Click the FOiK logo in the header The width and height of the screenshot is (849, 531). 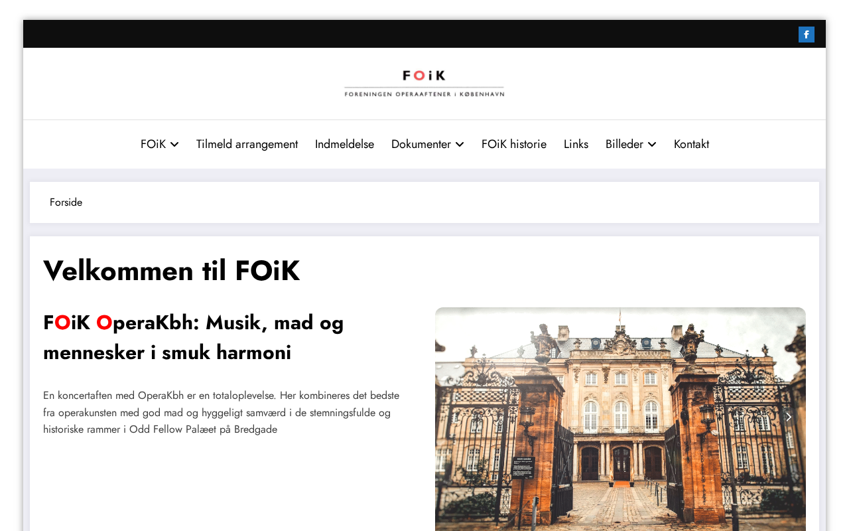click(x=424, y=84)
